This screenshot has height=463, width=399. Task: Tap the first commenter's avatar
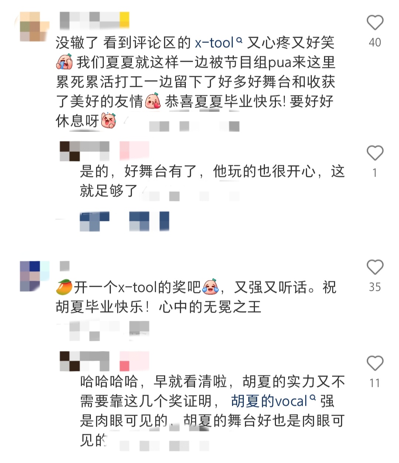click(34, 27)
